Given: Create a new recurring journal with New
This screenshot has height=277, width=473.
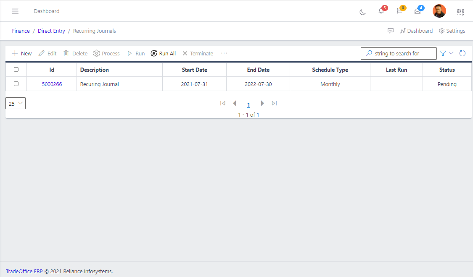Looking at the screenshot, I should (21, 53).
